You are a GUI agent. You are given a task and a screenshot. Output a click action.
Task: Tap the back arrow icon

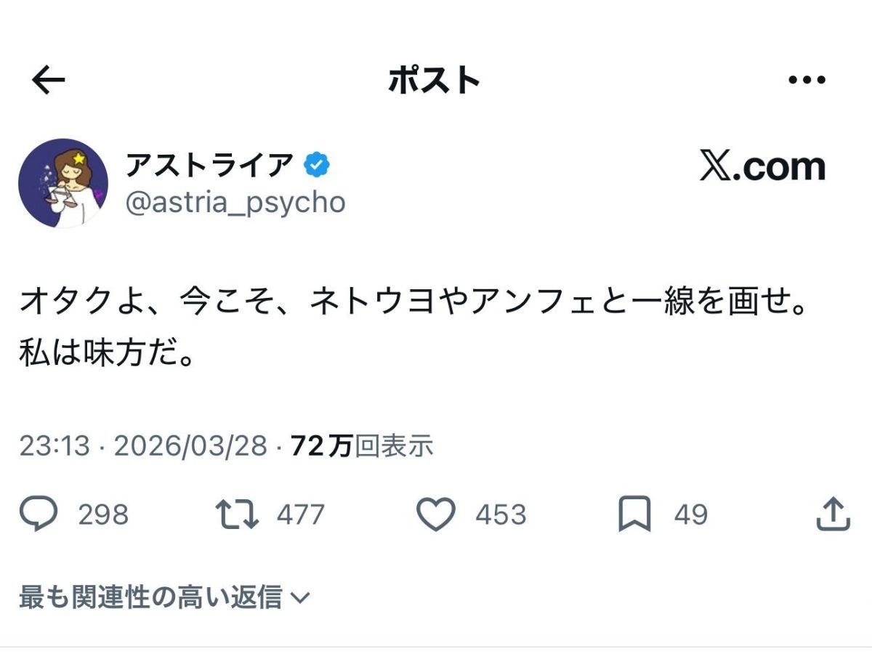pyautogui.click(x=49, y=81)
